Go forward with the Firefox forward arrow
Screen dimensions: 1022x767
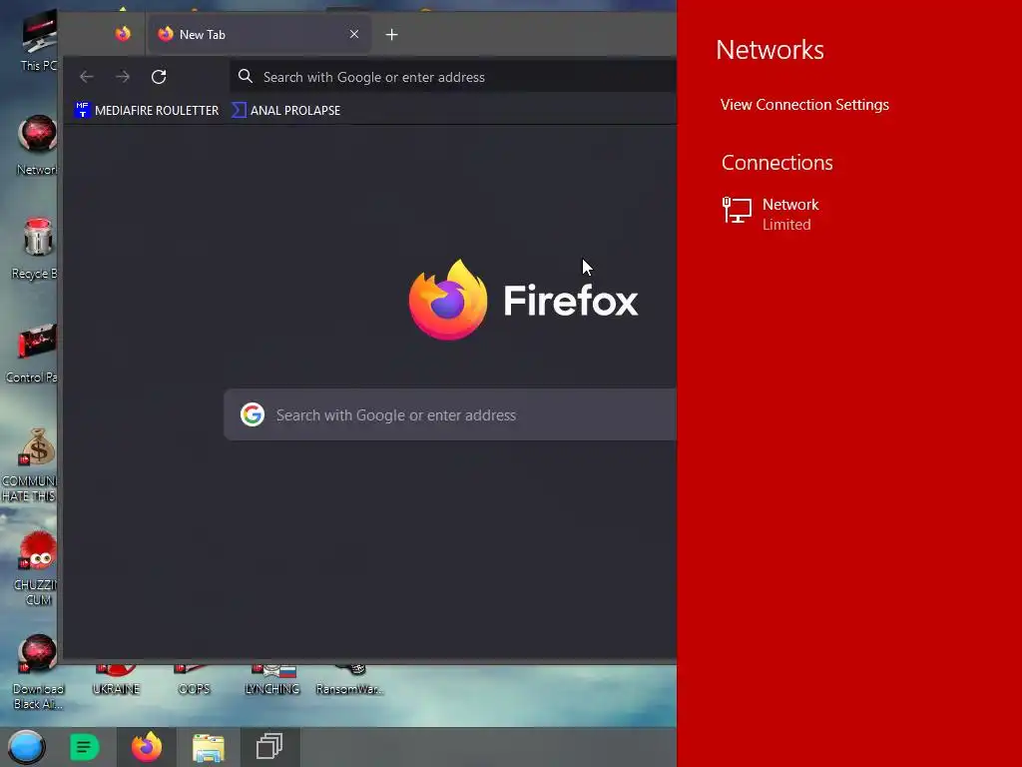[123, 77]
